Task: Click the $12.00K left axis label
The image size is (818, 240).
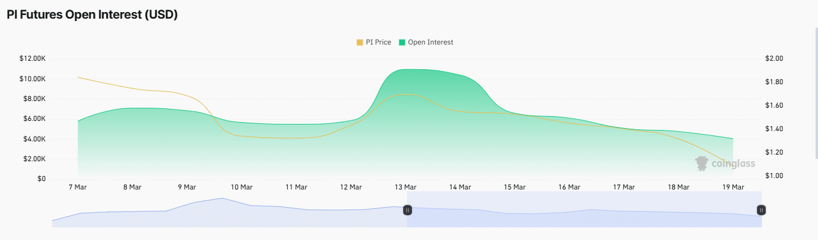Action: [x=33, y=58]
